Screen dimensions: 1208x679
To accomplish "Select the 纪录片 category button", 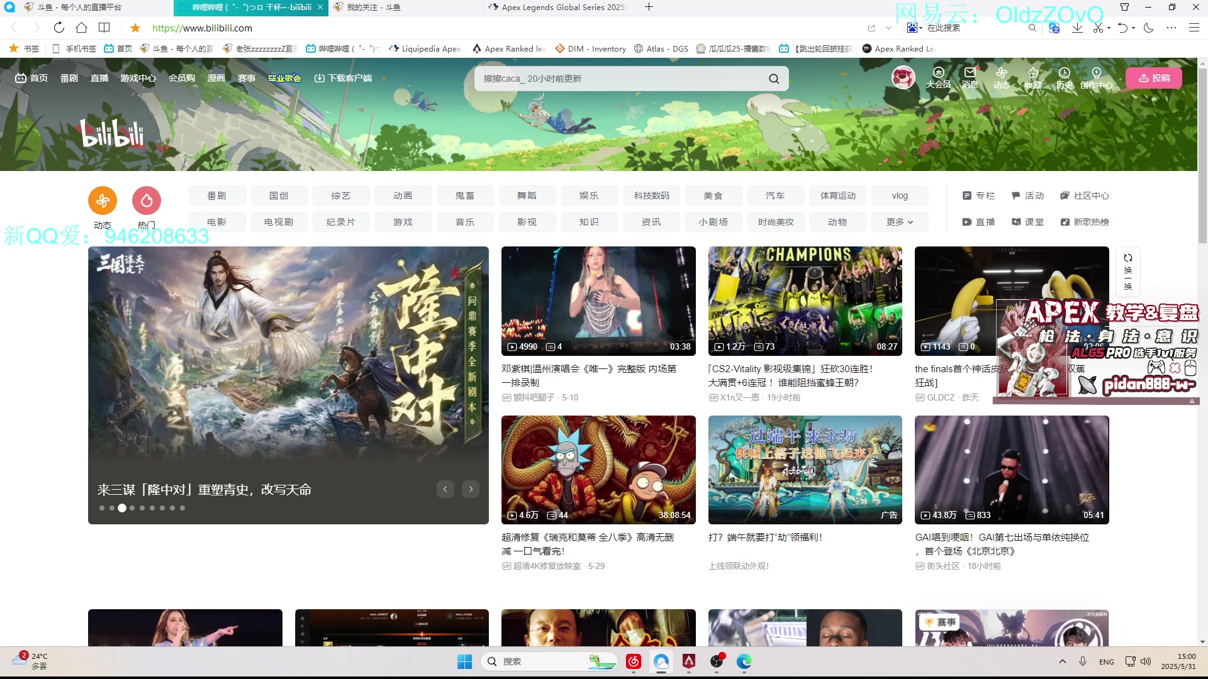I will click(x=340, y=222).
